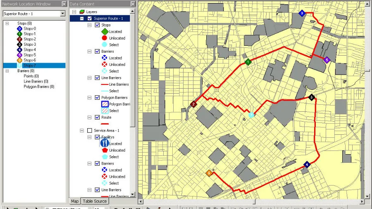The width and height of the screenshot is (372, 209).
Task: Click the green Stop 1 marker on map
Action: [x=248, y=62]
